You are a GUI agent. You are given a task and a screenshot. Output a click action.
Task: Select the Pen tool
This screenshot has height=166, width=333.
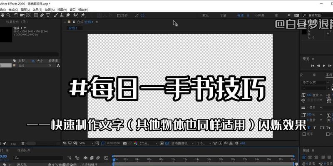(x=42, y=15)
